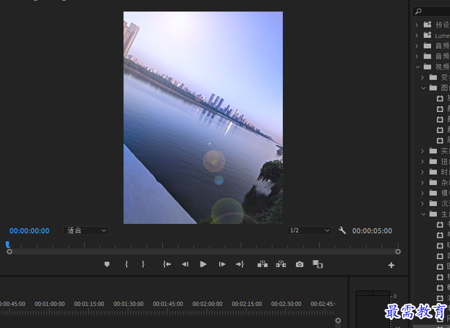This screenshot has height=328, width=450.
Task: Play the sequence in program monitor
Action: pos(203,264)
